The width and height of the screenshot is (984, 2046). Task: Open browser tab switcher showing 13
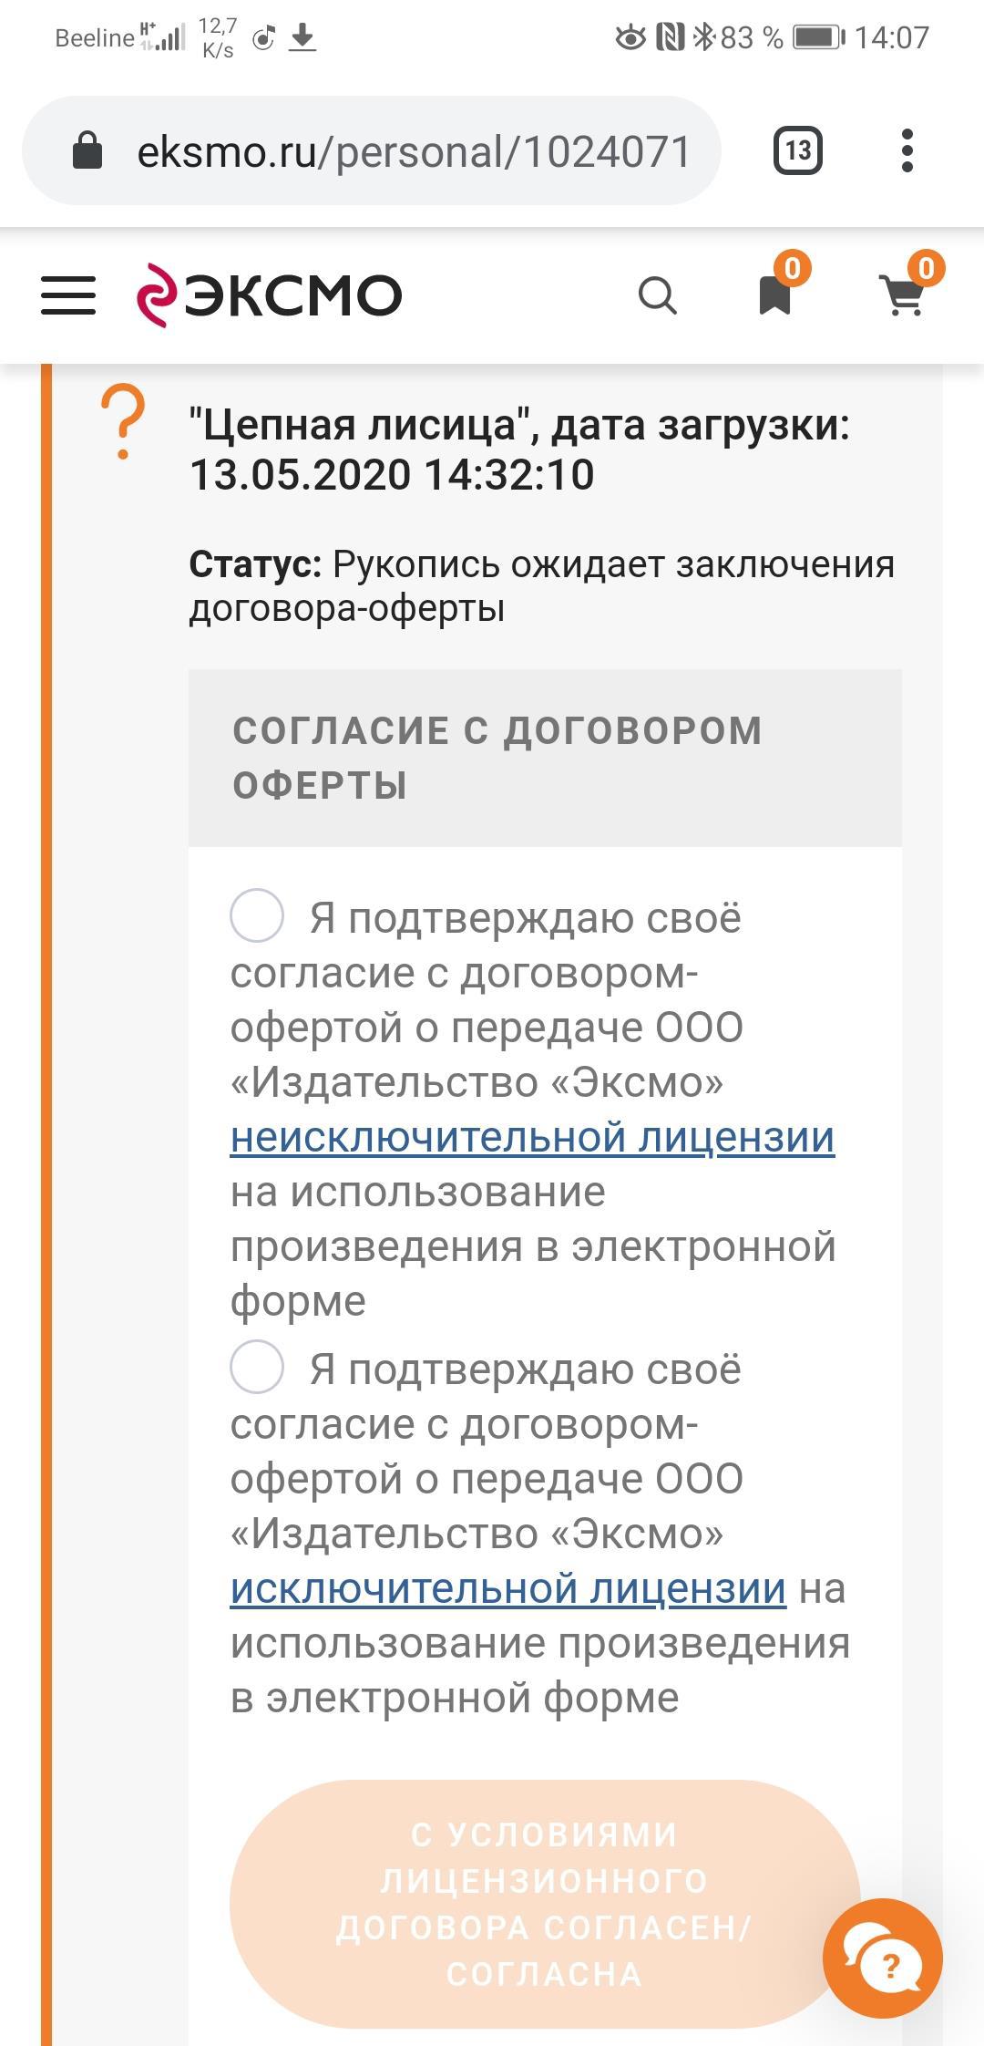tap(798, 150)
